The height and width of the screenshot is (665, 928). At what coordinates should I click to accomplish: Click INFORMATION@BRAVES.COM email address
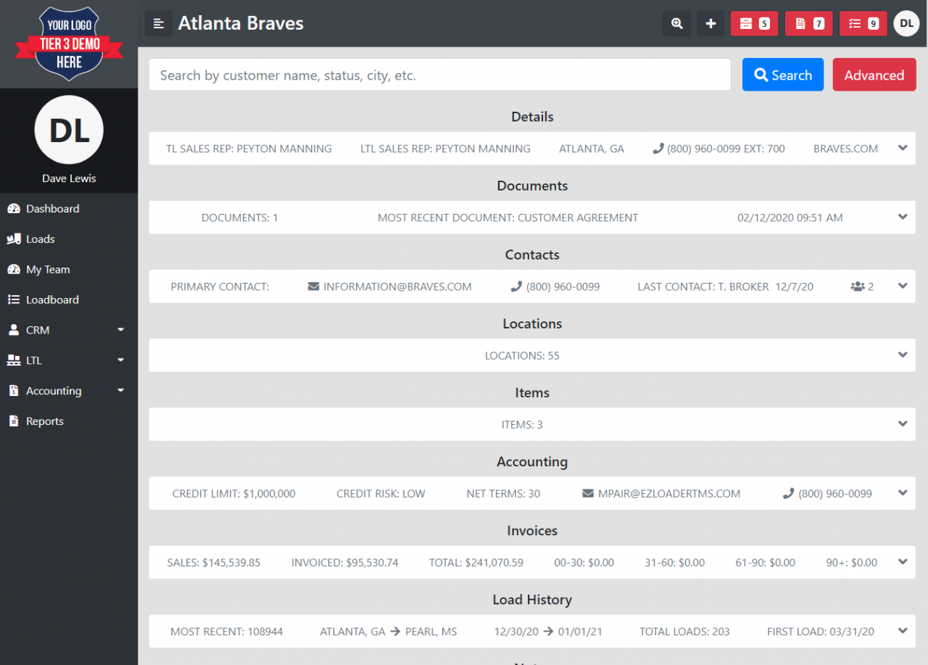[x=397, y=286]
